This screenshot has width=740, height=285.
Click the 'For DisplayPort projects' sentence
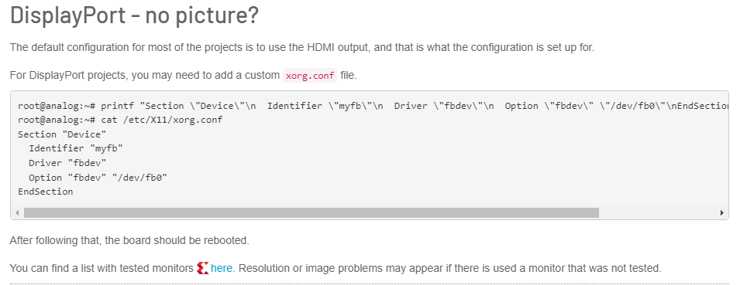click(183, 76)
